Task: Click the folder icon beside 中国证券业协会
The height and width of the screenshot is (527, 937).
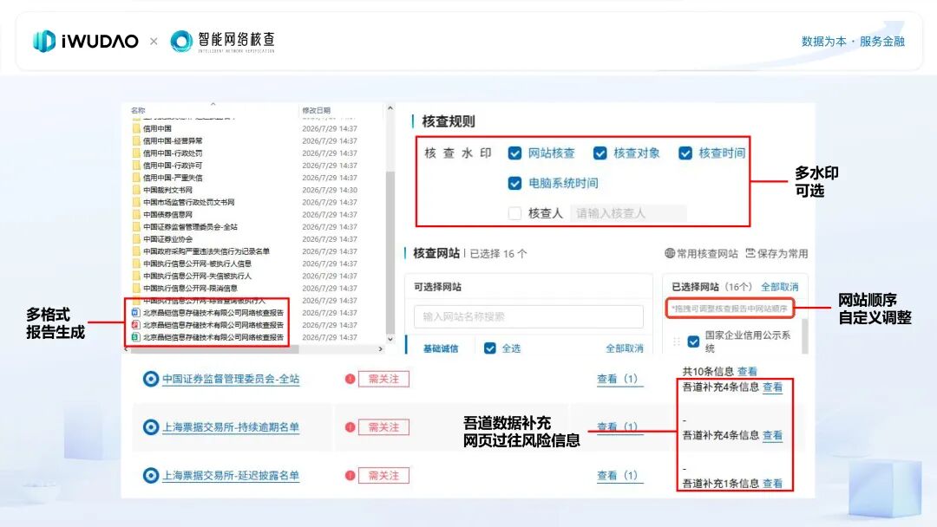Action: [136, 238]
